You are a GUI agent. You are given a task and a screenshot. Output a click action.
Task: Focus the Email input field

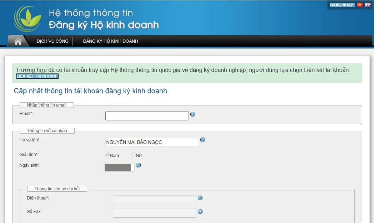coord(147,116)
